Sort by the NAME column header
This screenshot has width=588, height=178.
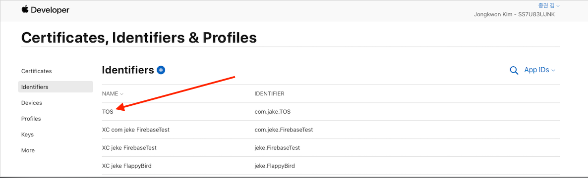(113, 93)
